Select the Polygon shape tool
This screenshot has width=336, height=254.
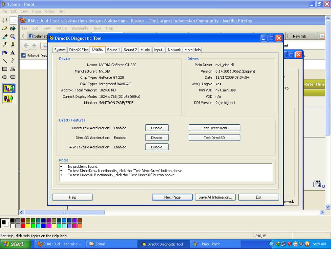13,69
